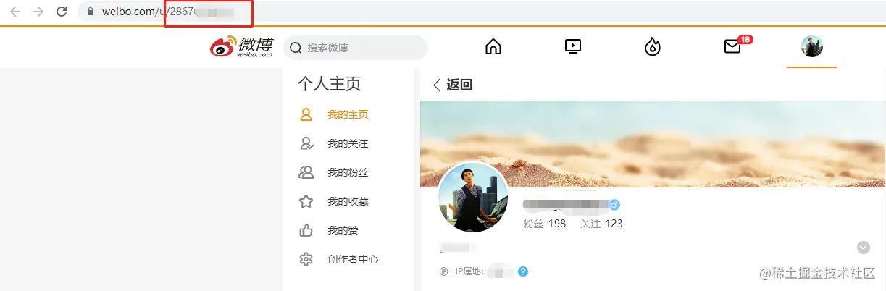Select 我的关注 in the sidebar

348,143
